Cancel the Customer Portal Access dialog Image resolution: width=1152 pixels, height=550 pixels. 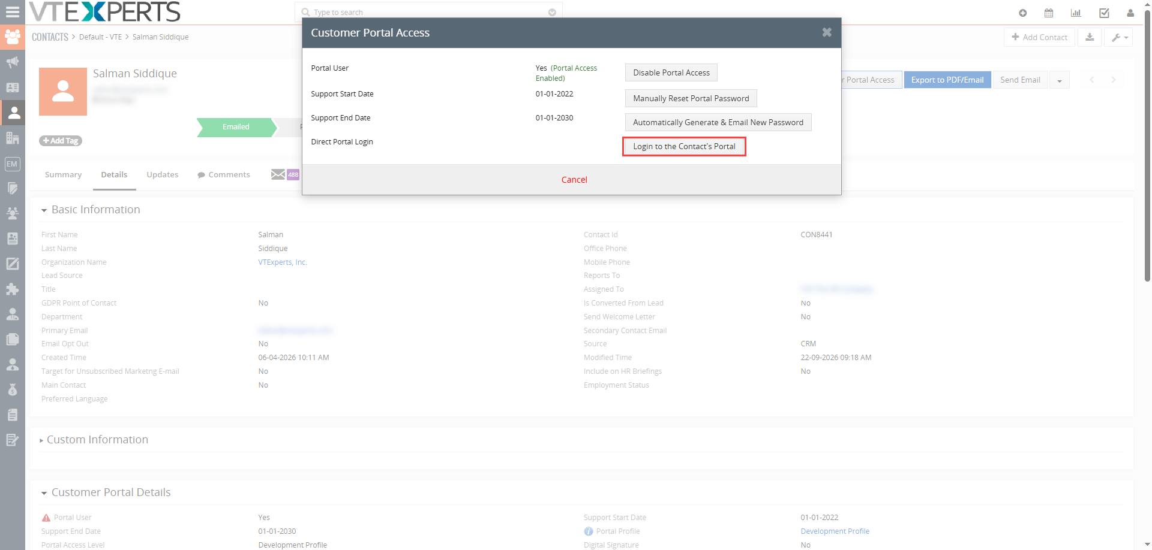[574, 180]
